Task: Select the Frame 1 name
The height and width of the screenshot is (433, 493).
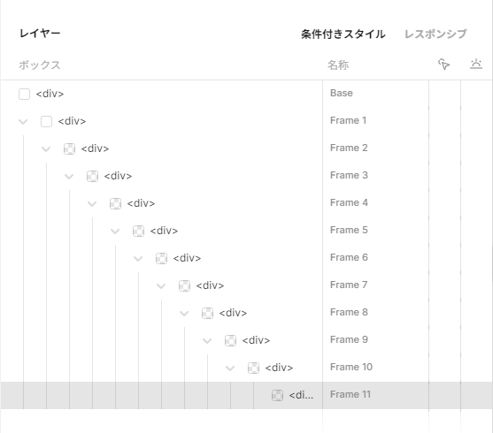Action: [348, 120]
